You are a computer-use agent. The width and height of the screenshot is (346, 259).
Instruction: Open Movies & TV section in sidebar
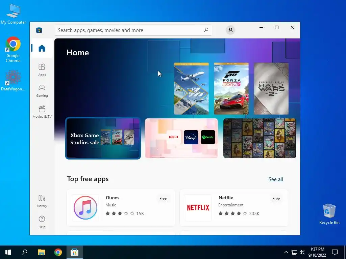[x=42, y=112]
